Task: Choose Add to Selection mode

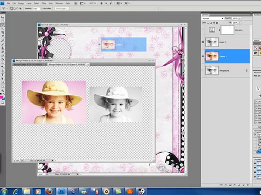Action: [15, 8]
